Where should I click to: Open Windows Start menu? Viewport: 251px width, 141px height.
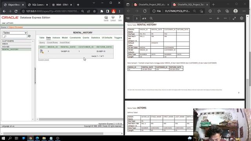[3, 138]
